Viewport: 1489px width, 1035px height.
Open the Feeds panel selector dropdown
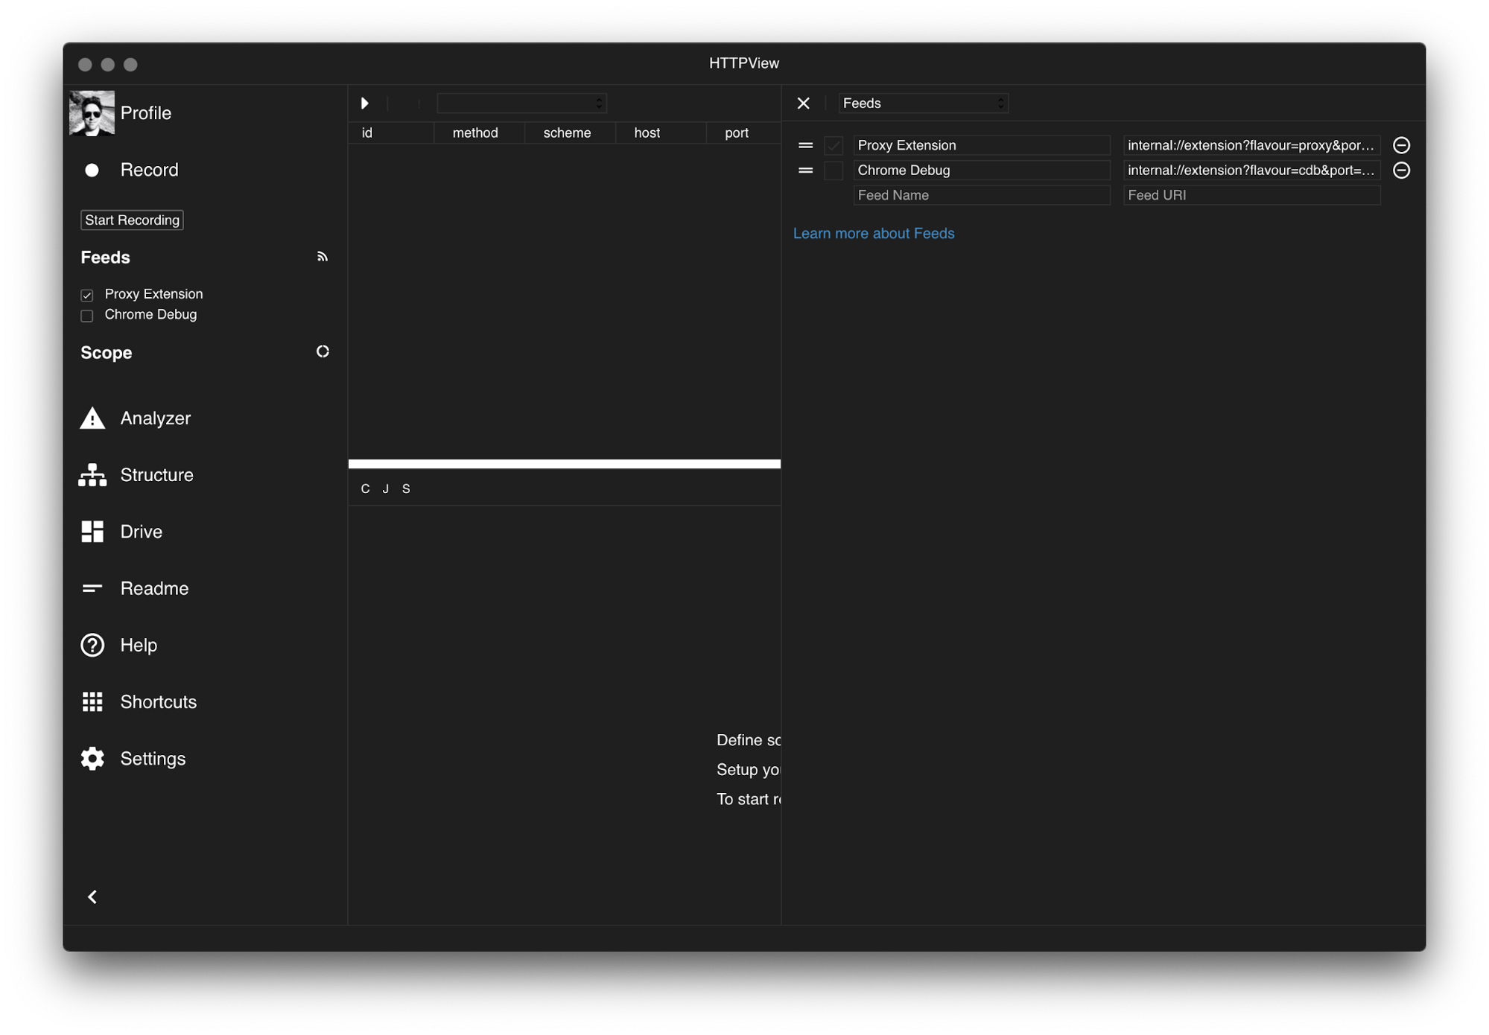point(923,103)
